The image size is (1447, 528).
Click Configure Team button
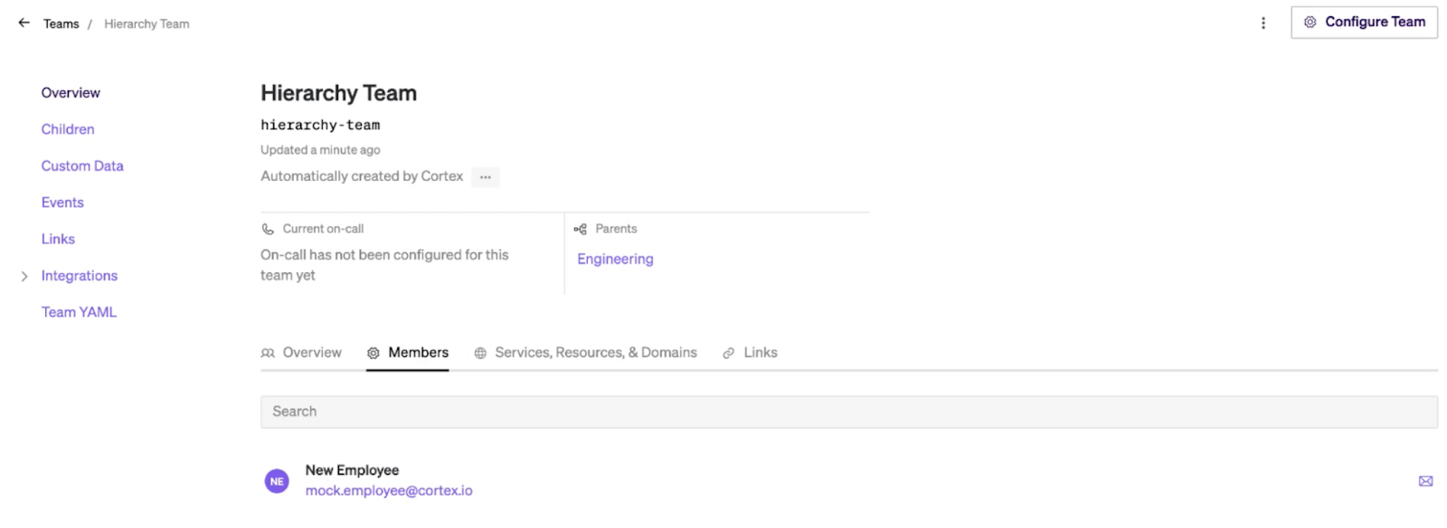tap(1364, 23)
